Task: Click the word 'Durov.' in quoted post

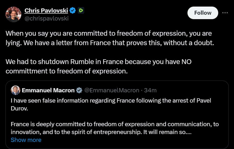Action: point(19,109)
